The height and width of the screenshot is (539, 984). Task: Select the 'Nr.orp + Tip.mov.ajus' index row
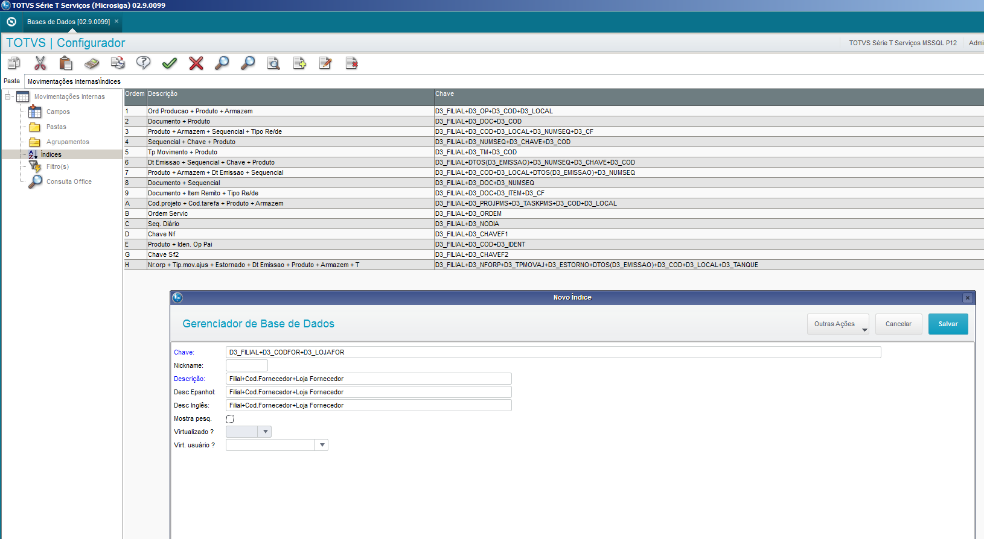tap(554, 265)
